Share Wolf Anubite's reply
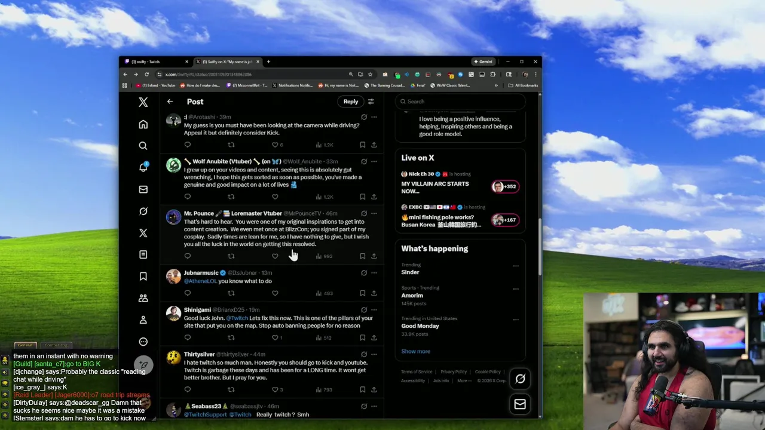 [374, 196]
